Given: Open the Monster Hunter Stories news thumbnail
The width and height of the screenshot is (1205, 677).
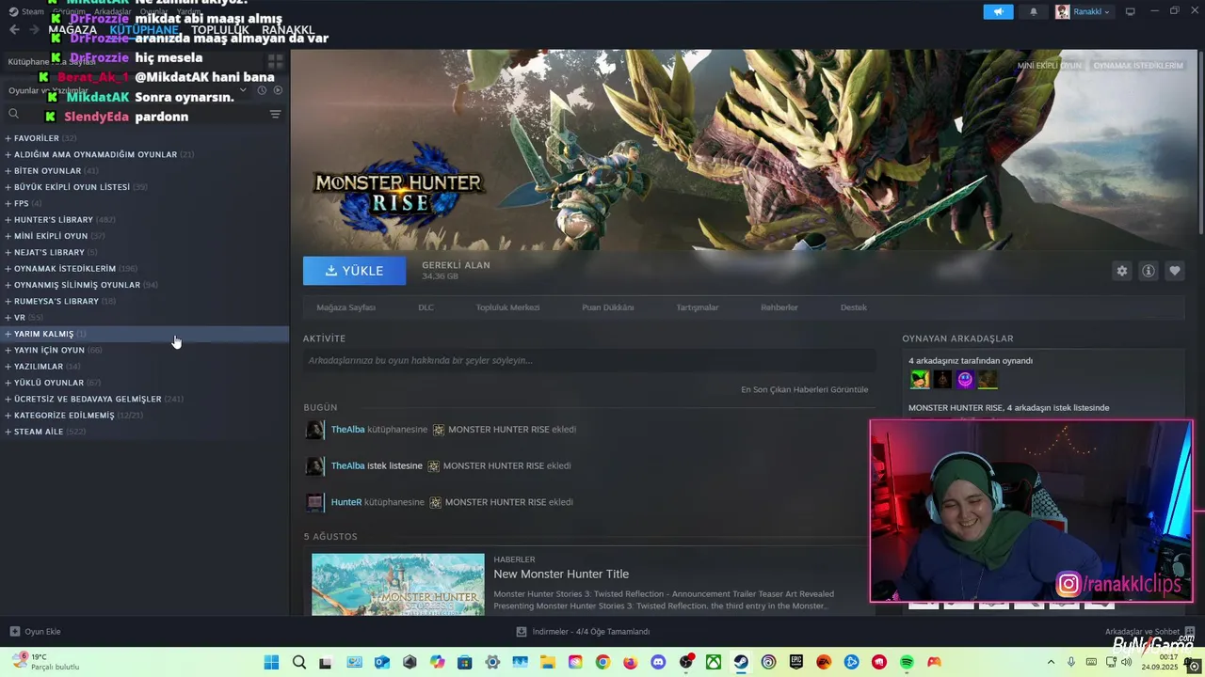Looking at the screenshot, I should pos(398,585).
